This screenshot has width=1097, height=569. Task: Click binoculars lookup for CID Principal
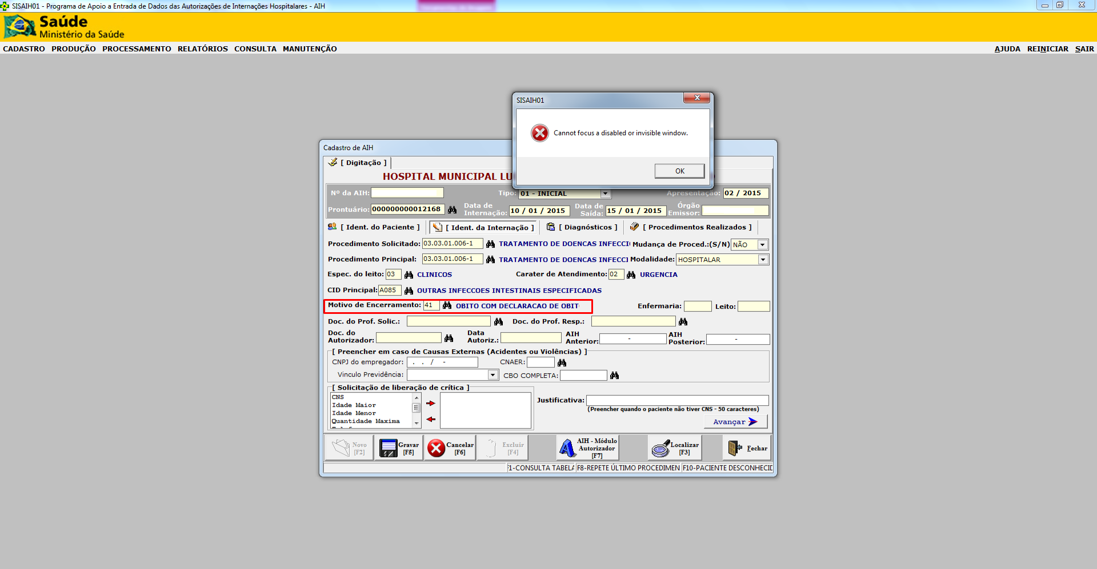coord(409,291)
